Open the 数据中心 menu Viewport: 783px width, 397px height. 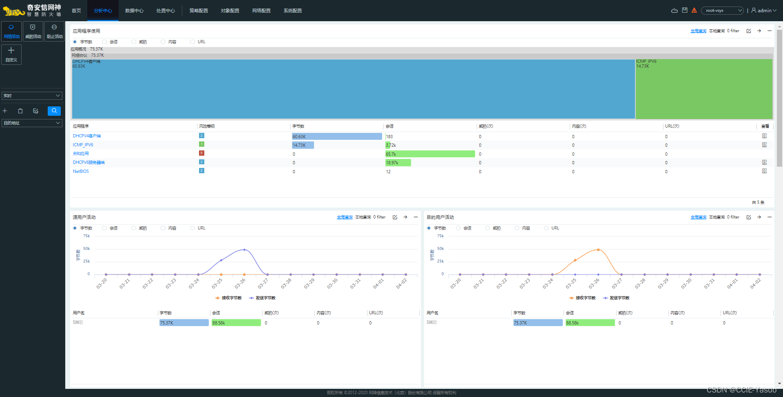click(x=134, y=11)
